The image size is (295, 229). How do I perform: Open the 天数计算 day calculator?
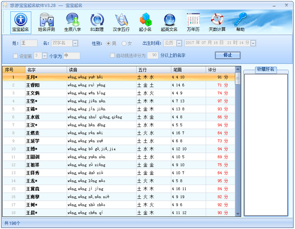coord(217,22)
